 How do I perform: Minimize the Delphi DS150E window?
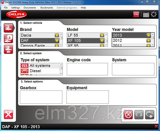coord(142,2)
